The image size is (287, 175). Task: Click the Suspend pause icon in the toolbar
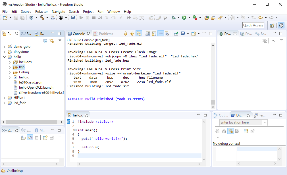[x=87, y=18]
